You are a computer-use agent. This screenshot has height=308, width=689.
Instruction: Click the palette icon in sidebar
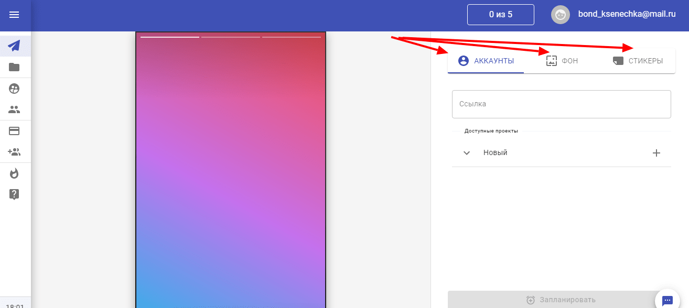coord(15,89)
